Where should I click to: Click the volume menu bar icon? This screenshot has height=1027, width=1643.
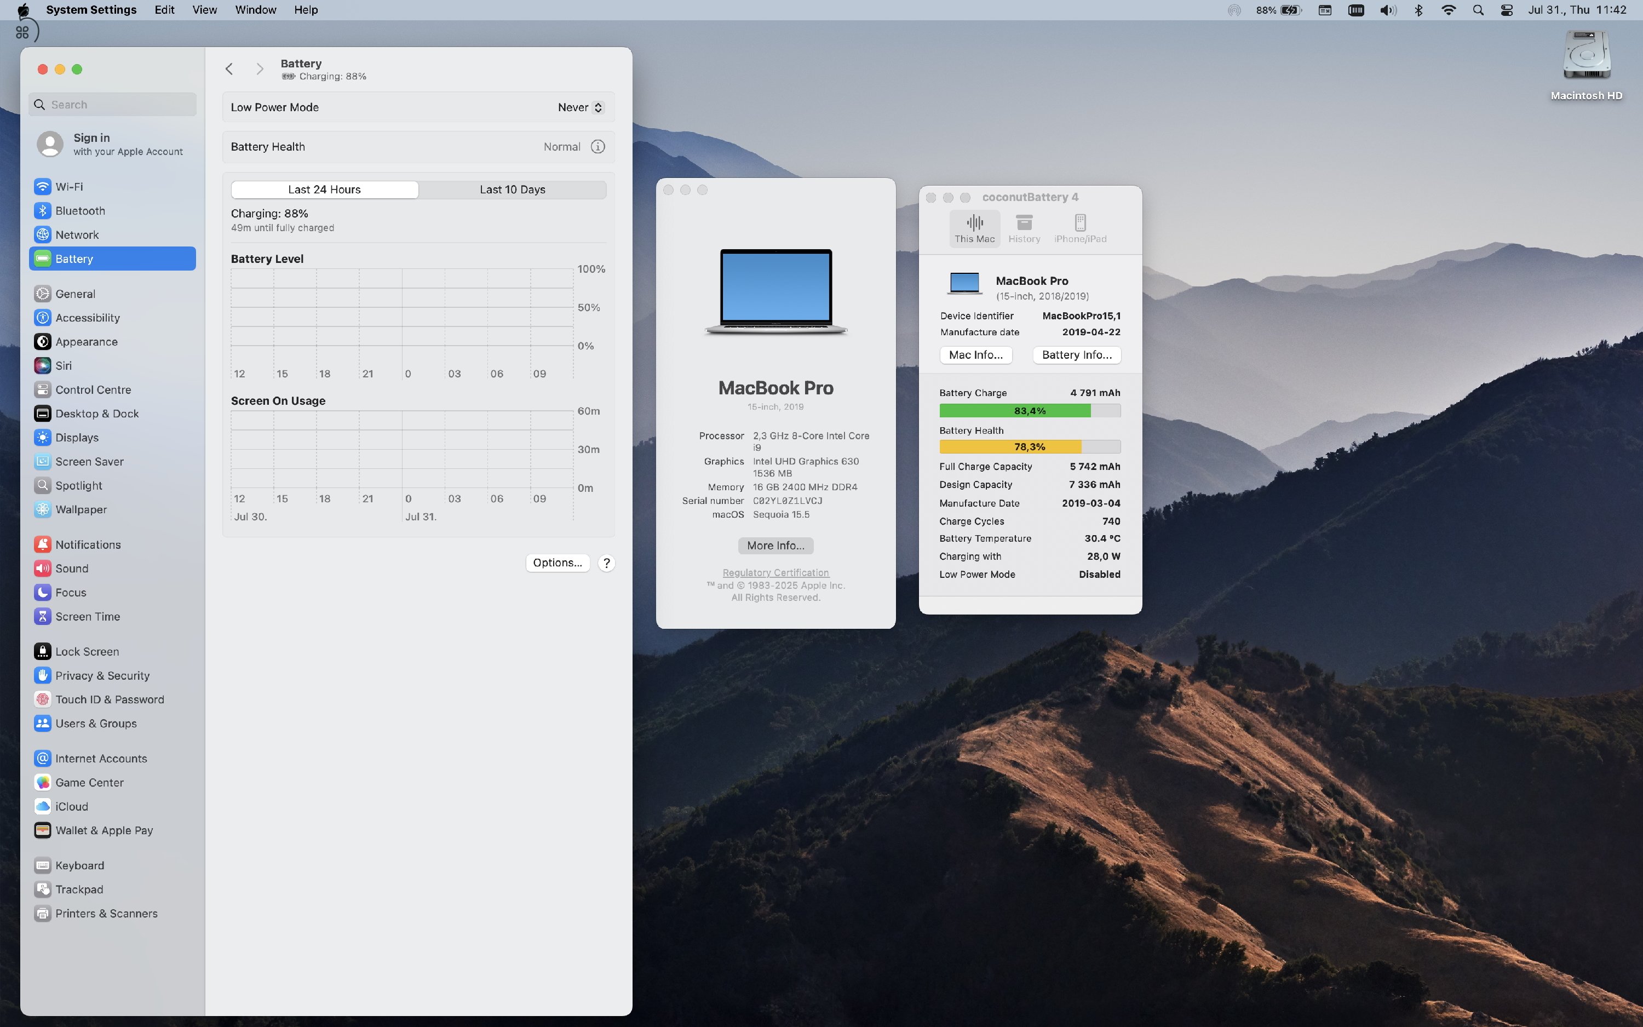(x=1388, y=10)
